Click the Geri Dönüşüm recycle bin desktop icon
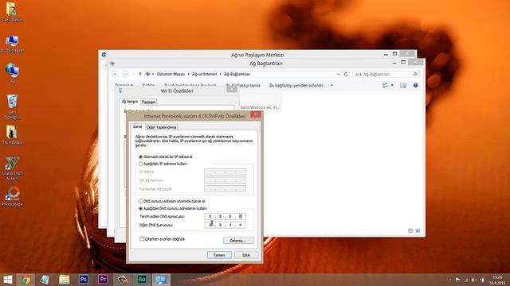 tap(12, 107)
